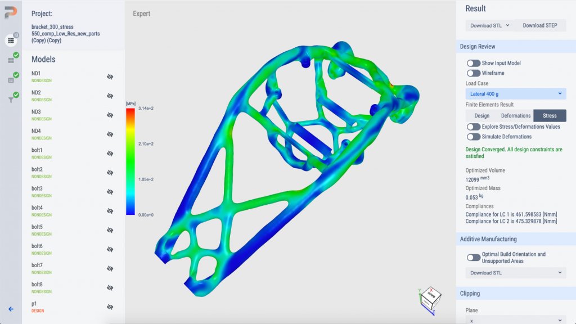Screen dimensions: 576x324
Task: Click the Optimized Volume value 12099
Action: click(x=472, y=179)
